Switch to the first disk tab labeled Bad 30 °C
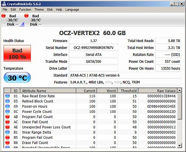 [x=13, y=20]
